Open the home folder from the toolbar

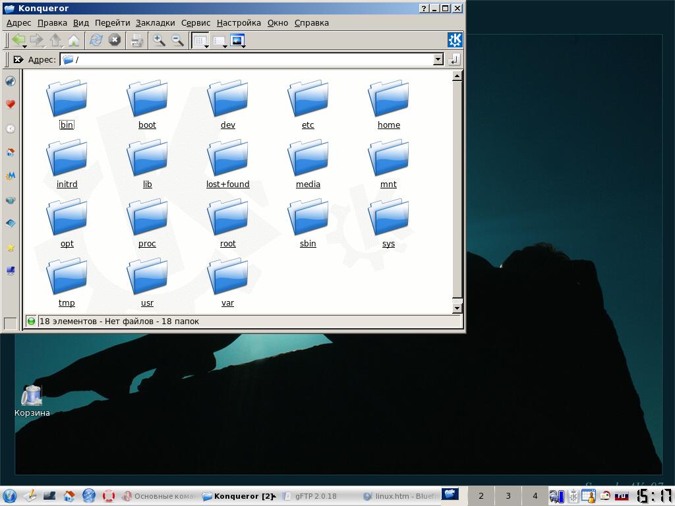coord(74,40)
